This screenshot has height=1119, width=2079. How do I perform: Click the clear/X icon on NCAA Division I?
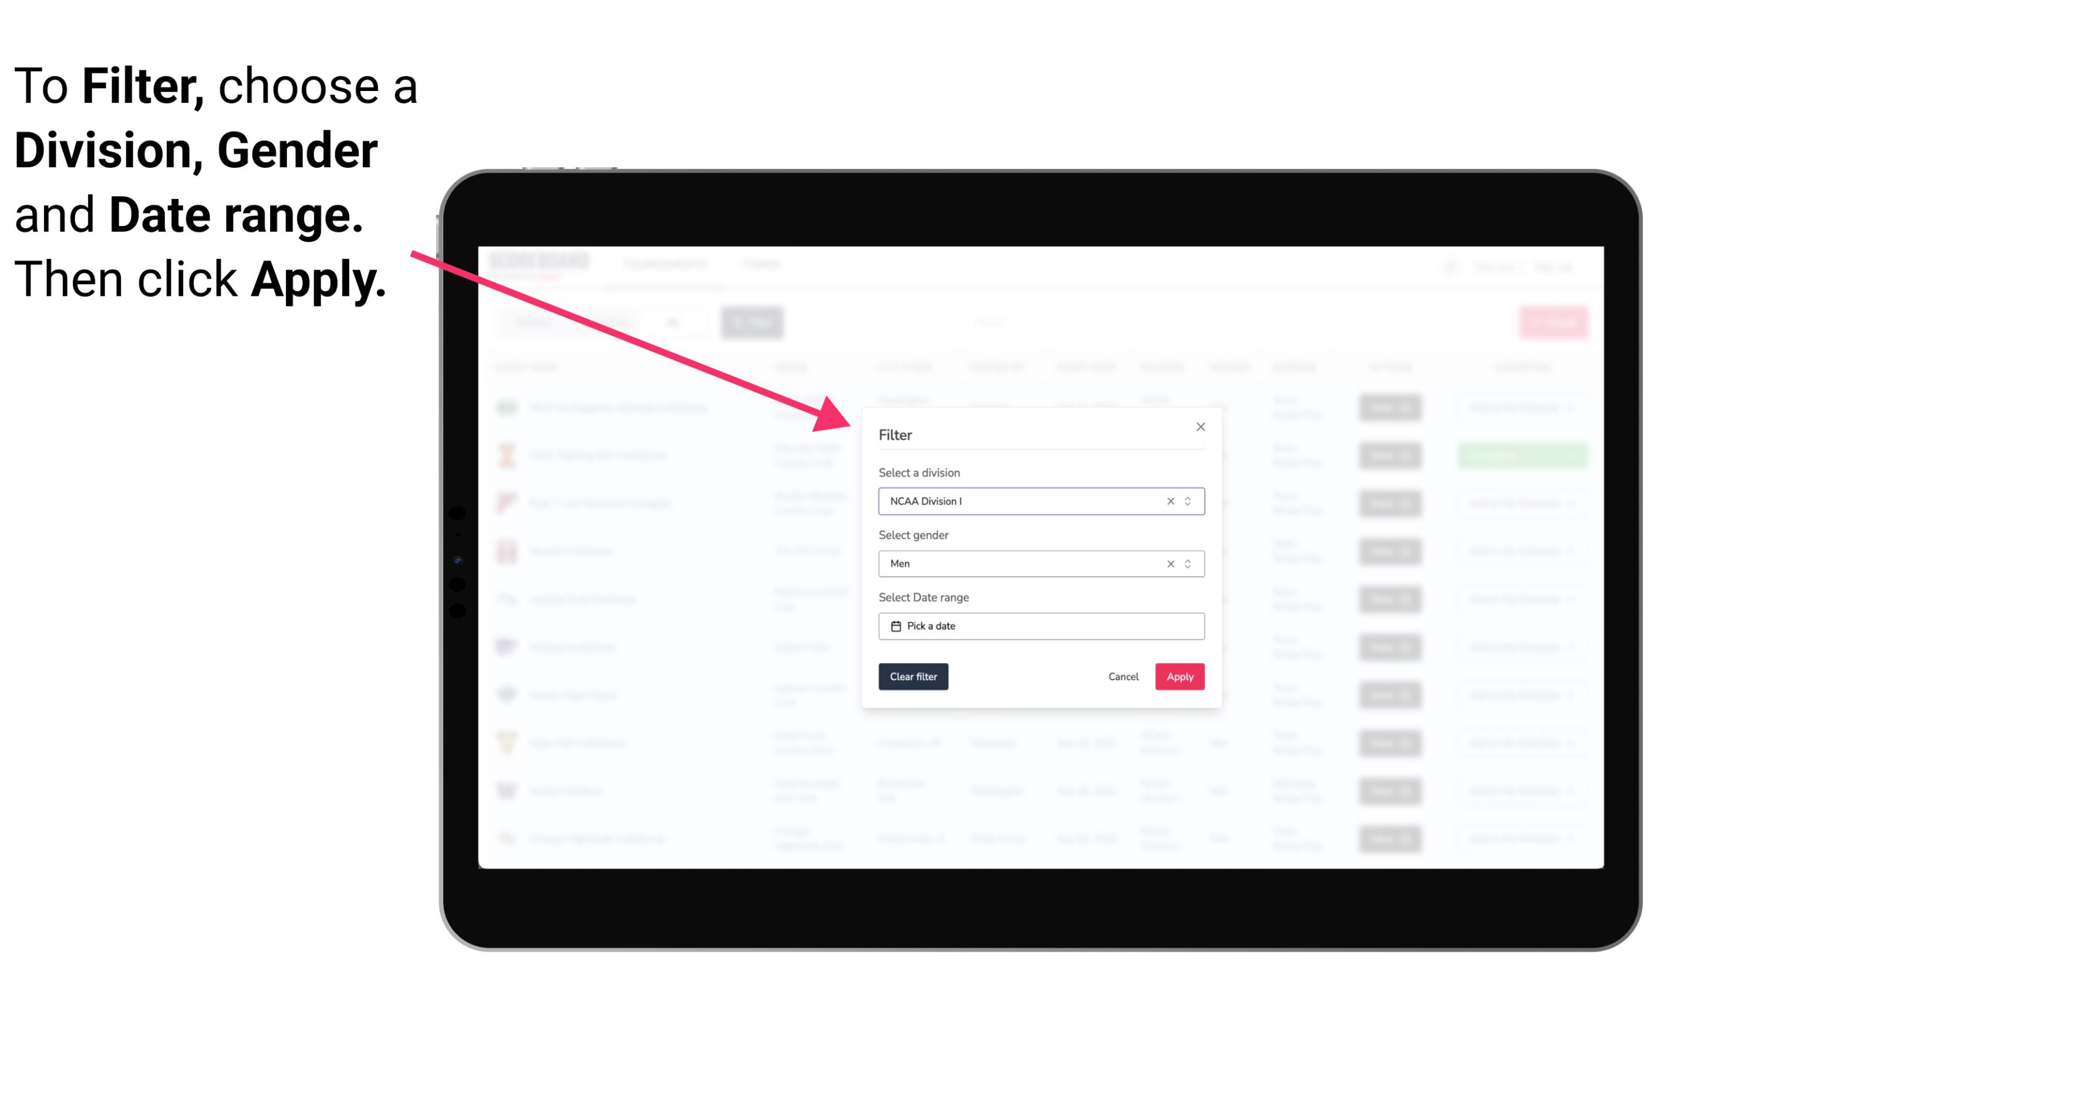click(x=1168, y=500)
